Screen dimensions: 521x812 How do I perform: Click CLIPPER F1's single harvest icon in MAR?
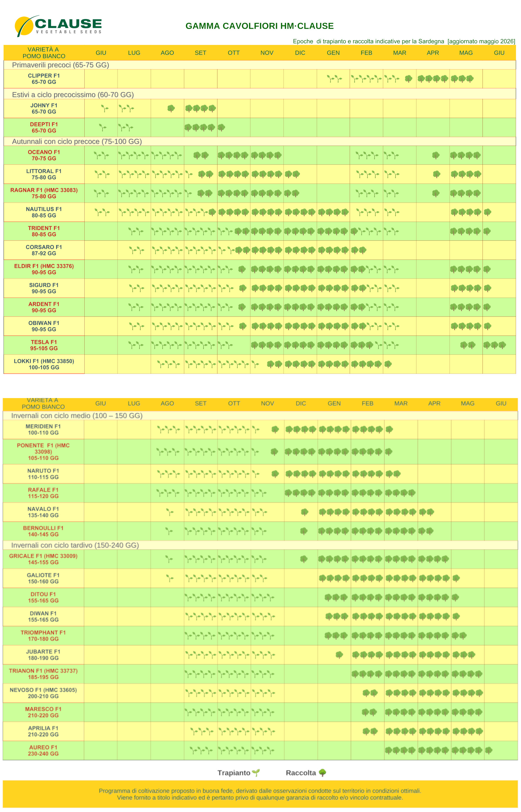(x=409, y=79)
